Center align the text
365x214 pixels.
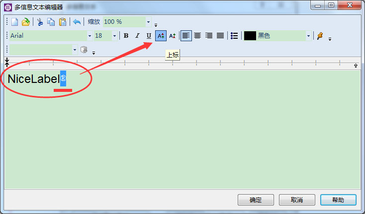tap(197, 36)
